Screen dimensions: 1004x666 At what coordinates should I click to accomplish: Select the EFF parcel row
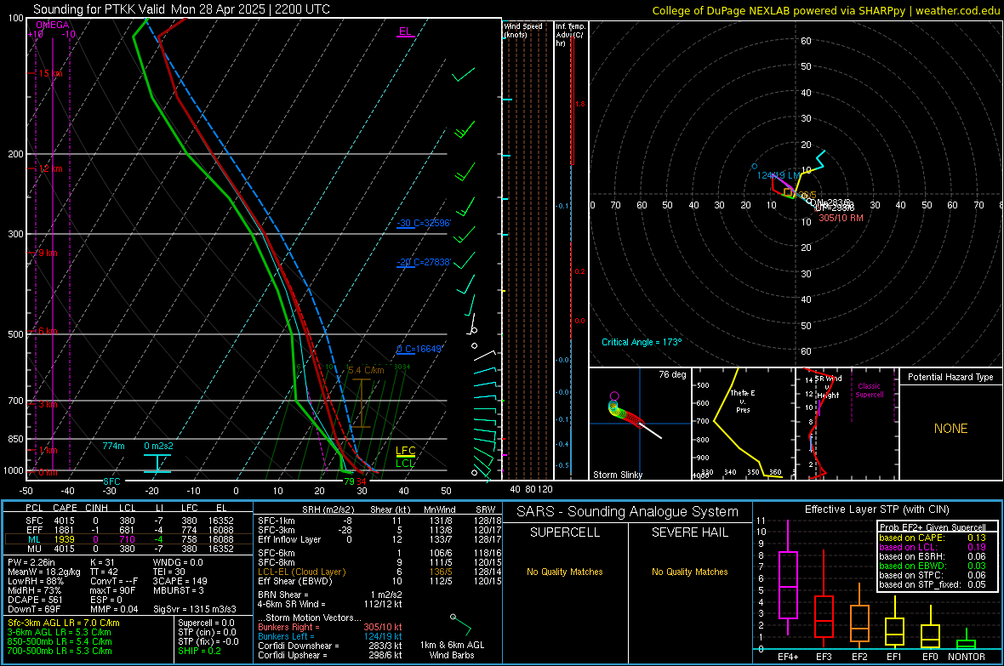128,530
